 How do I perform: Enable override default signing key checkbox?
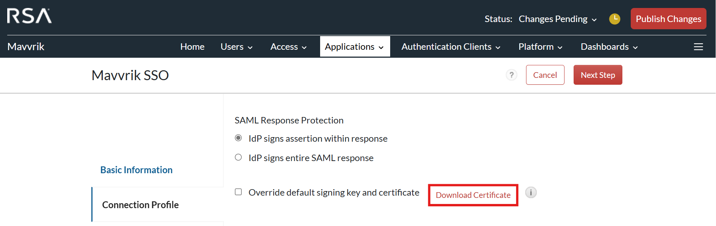click(x=238, y=192)
